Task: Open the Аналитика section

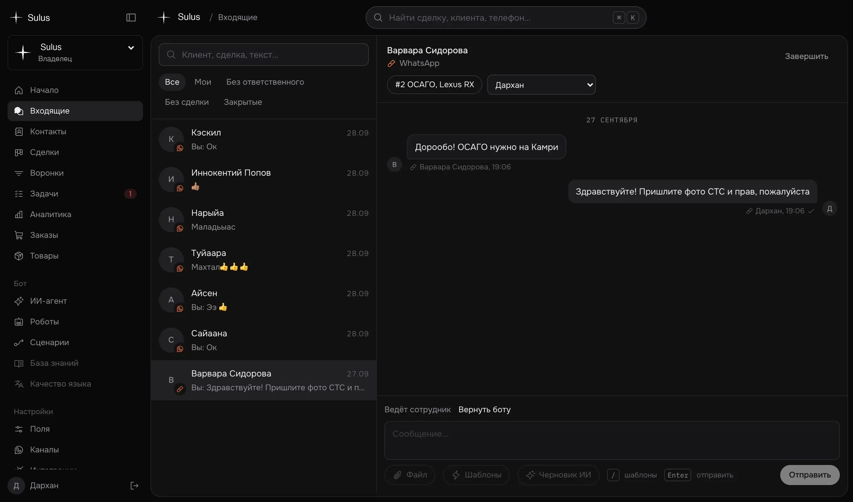Action: pyautogui.click(x=75, y=214)
